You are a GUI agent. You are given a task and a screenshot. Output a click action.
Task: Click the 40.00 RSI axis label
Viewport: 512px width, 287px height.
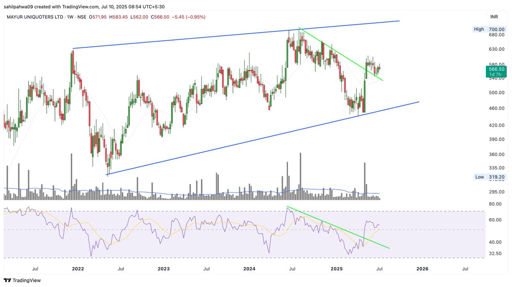[x=495, y=242]
